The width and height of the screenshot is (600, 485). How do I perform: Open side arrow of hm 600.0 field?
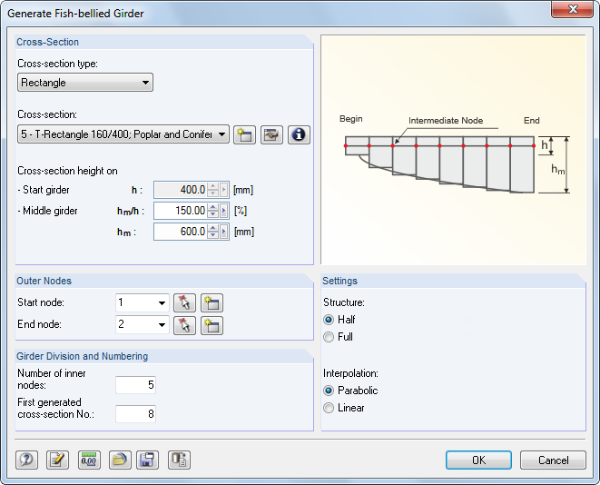click(224, 232)
